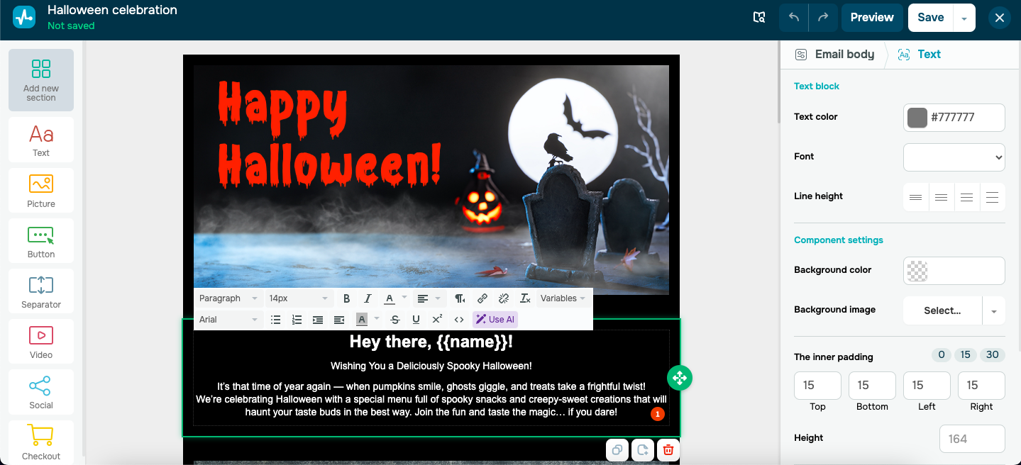Select the bulleted list icon

click(275, 319)
